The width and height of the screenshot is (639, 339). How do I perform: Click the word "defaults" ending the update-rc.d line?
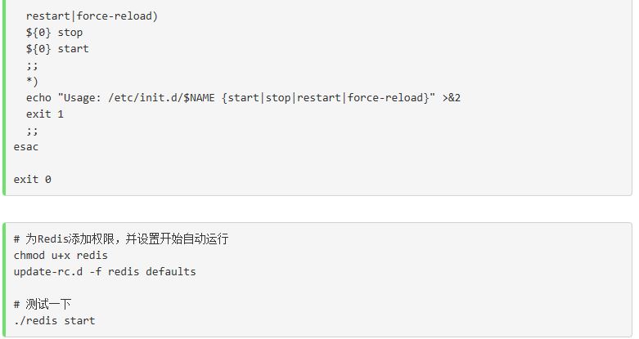171,272
